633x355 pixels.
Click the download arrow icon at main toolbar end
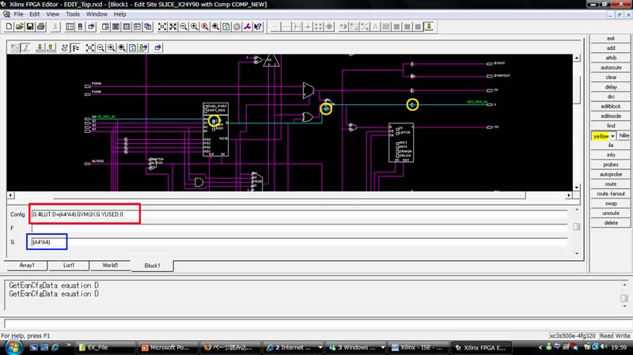coord(429,27)
